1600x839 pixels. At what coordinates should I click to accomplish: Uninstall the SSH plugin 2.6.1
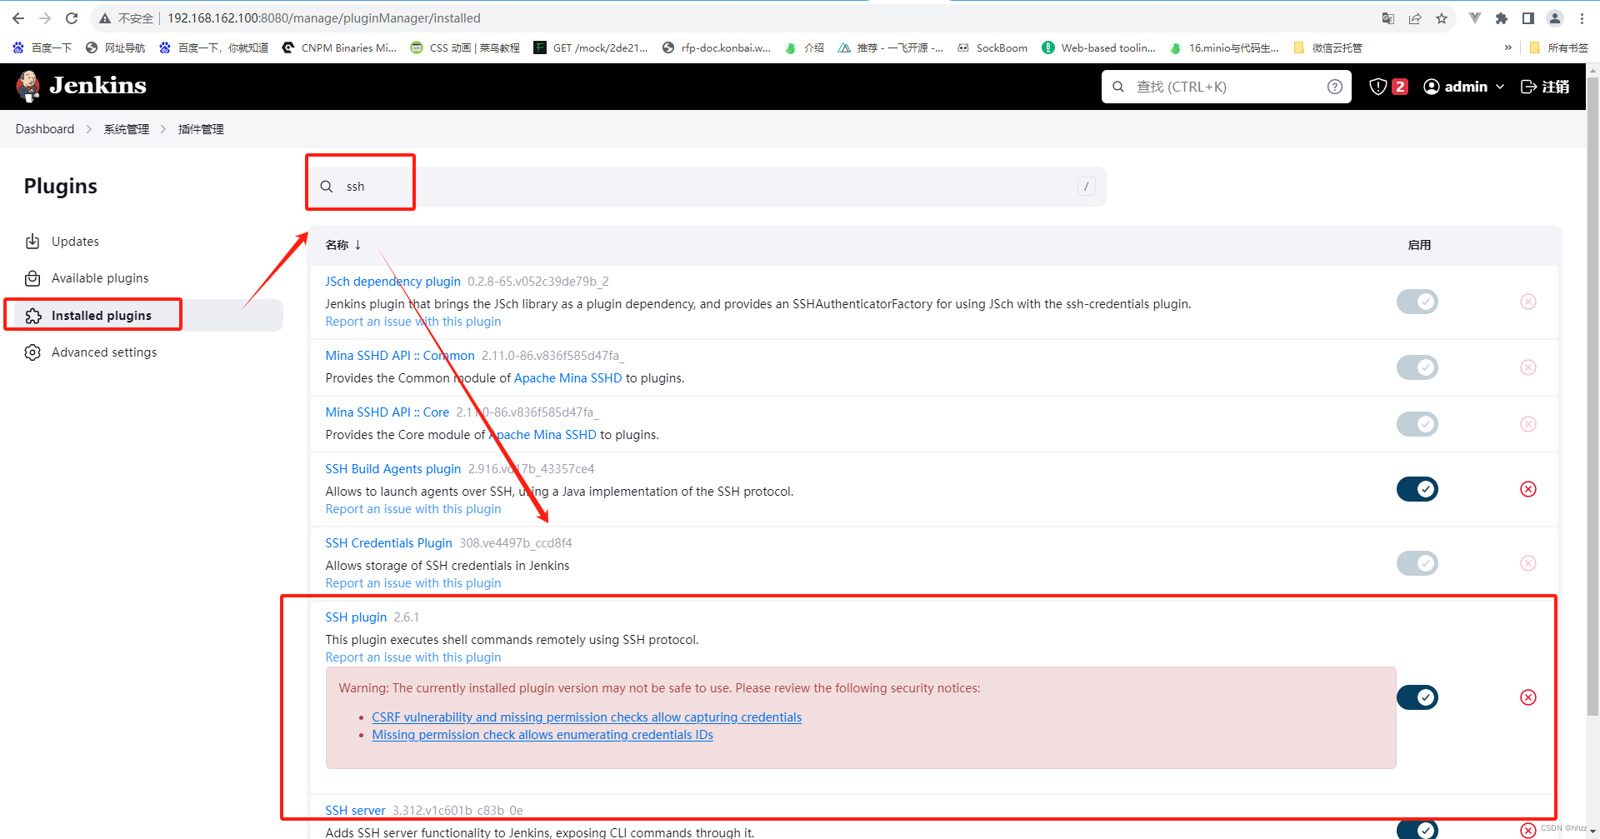(1528, 697)
